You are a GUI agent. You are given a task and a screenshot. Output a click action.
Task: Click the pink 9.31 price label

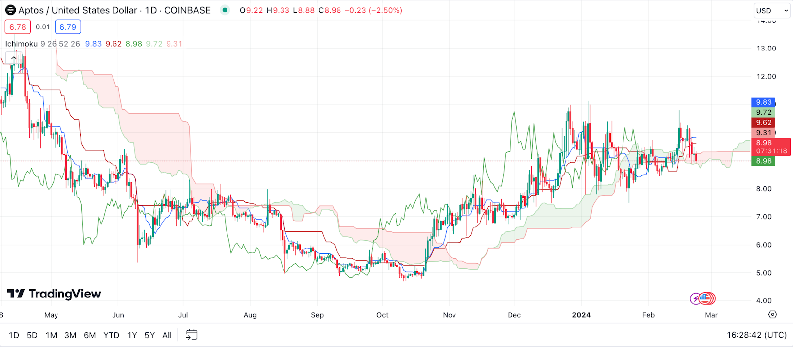[x=763, y=133]
